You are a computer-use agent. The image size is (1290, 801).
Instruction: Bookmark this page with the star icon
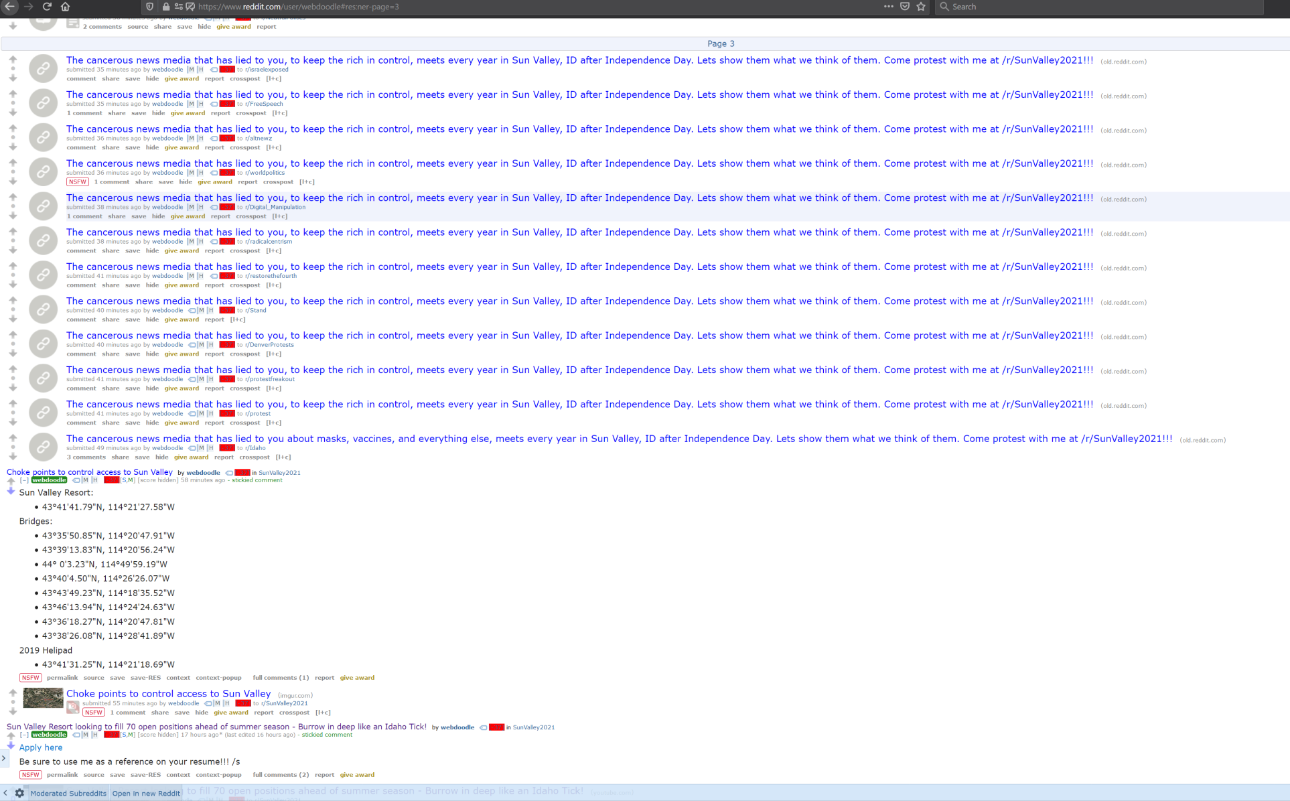click(921, 7)
